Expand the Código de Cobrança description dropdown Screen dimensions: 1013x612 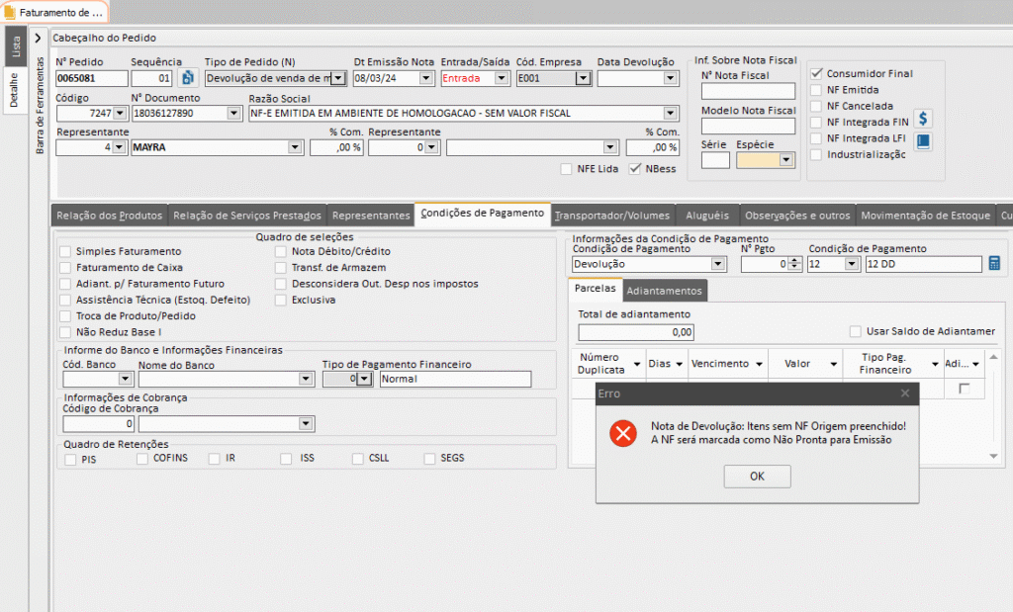pos(307,423)
